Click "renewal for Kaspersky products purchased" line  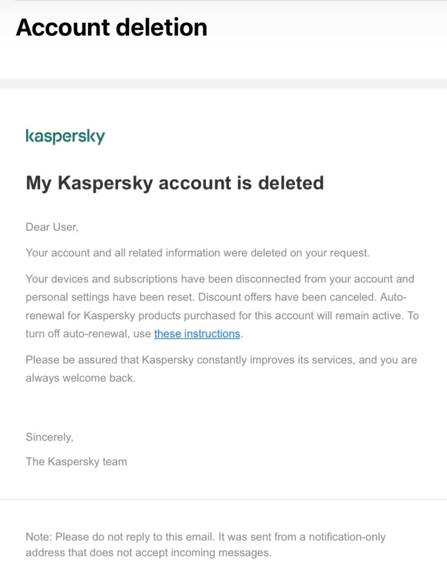222,316
